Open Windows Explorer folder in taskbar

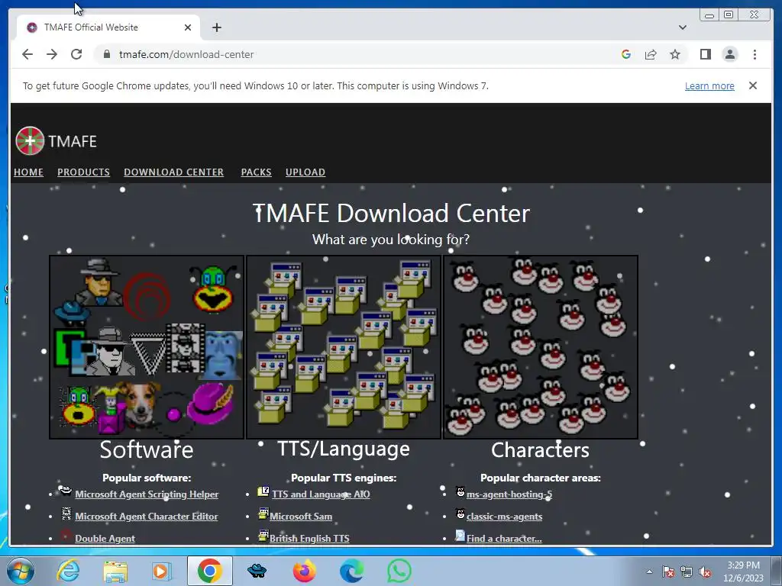point(115,572)
